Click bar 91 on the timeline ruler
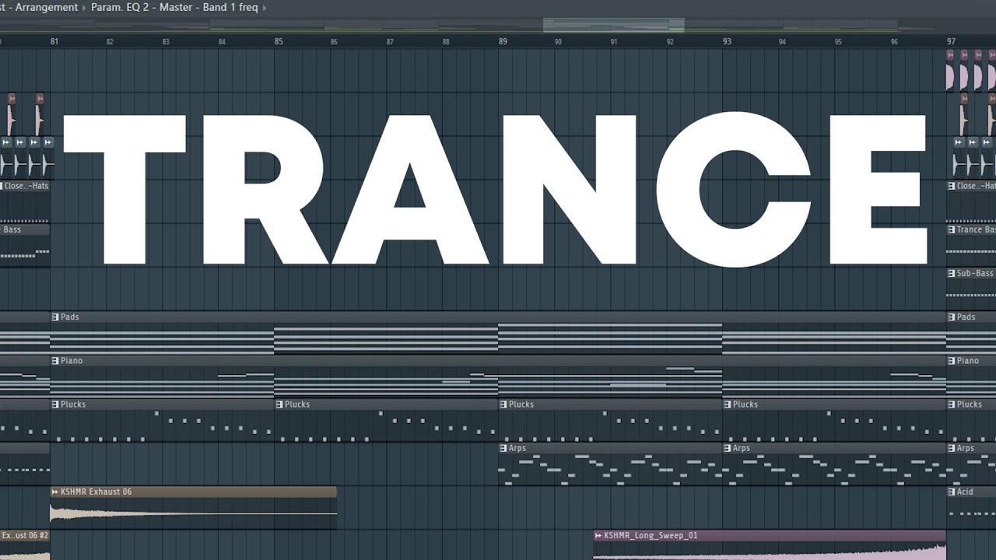The width and height of the screenshot is (996, 560). [614, 41]
